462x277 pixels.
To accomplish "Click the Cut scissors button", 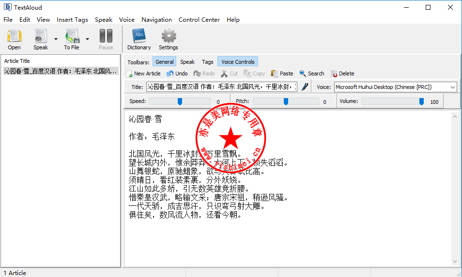I will (x=230, y=73).
